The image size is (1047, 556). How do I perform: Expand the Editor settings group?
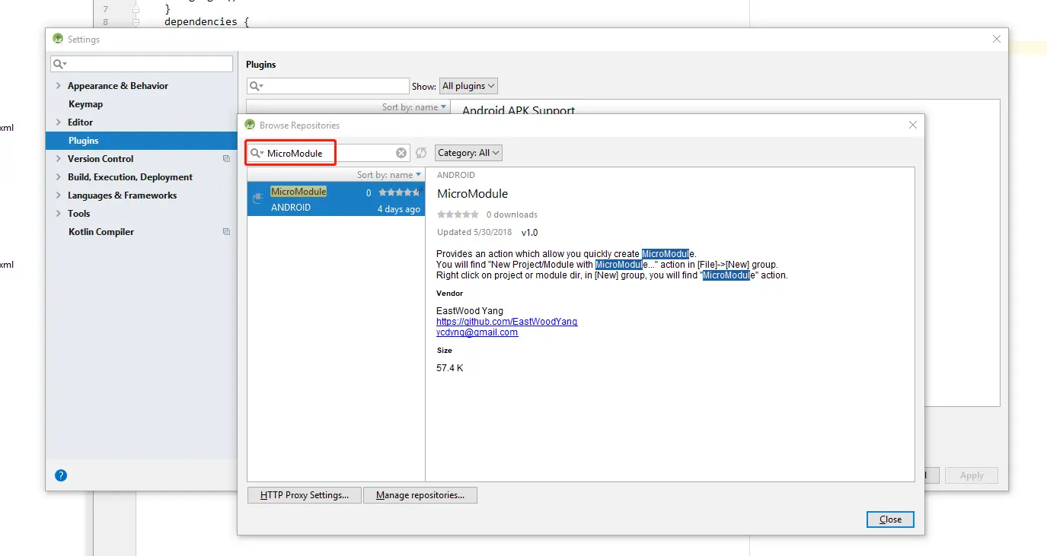59,122
